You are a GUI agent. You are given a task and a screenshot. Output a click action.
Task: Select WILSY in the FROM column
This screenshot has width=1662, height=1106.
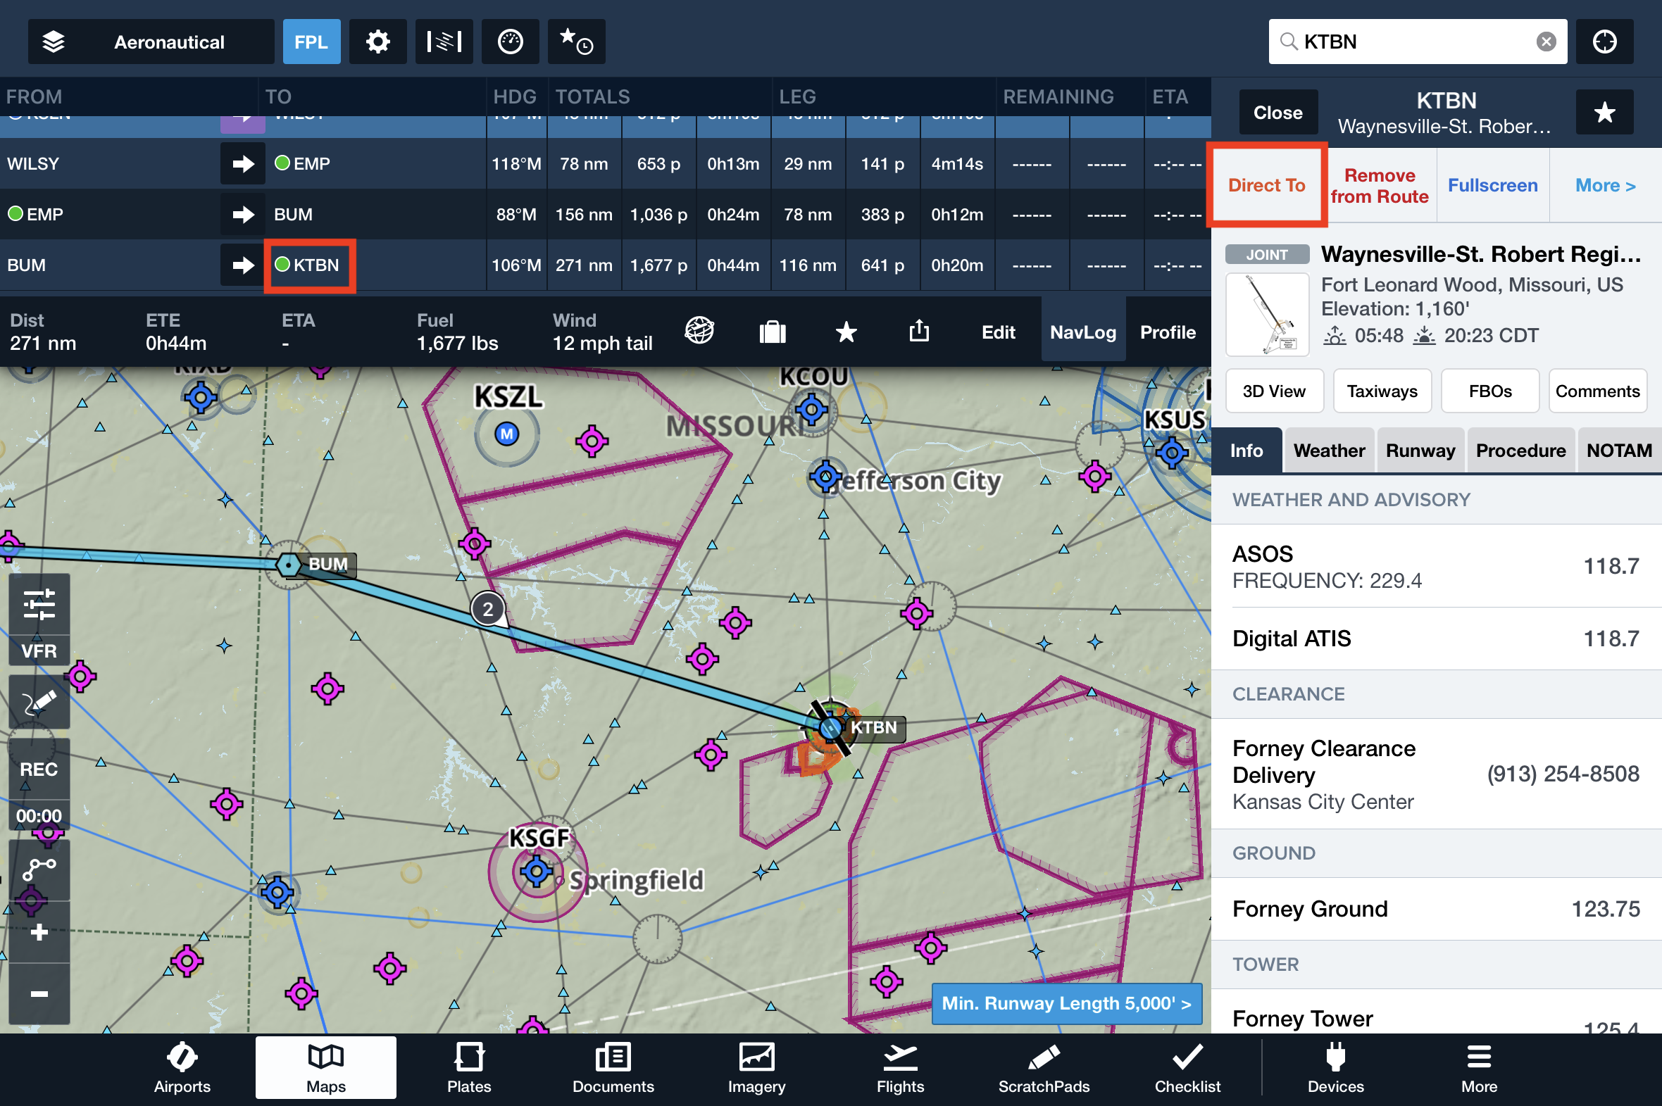(x=33, y=163)
